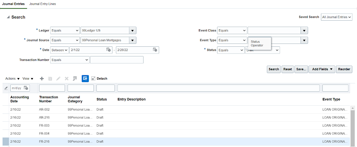Screen dimensions: 357x147
Task: Open calendar picker for start date 2/1/22
Action: (x=109, y=50)
